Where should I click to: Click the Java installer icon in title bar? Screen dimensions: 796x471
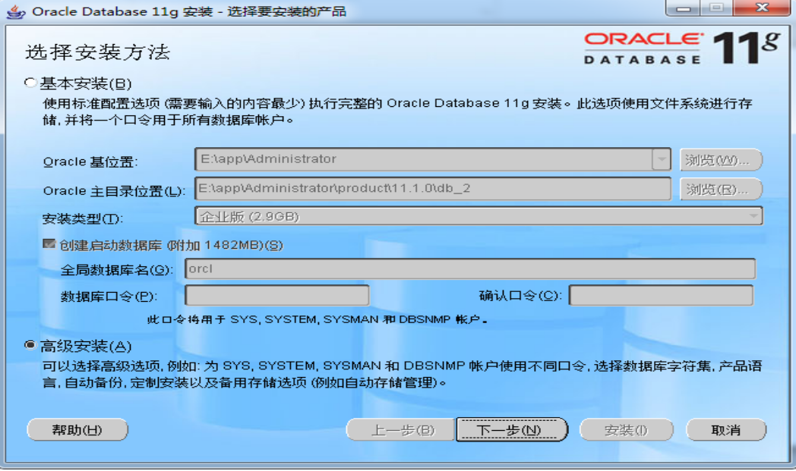click(x=15, y=11)
